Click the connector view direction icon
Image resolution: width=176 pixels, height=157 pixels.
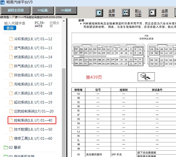pyautogui.click(x=146, y=77)
